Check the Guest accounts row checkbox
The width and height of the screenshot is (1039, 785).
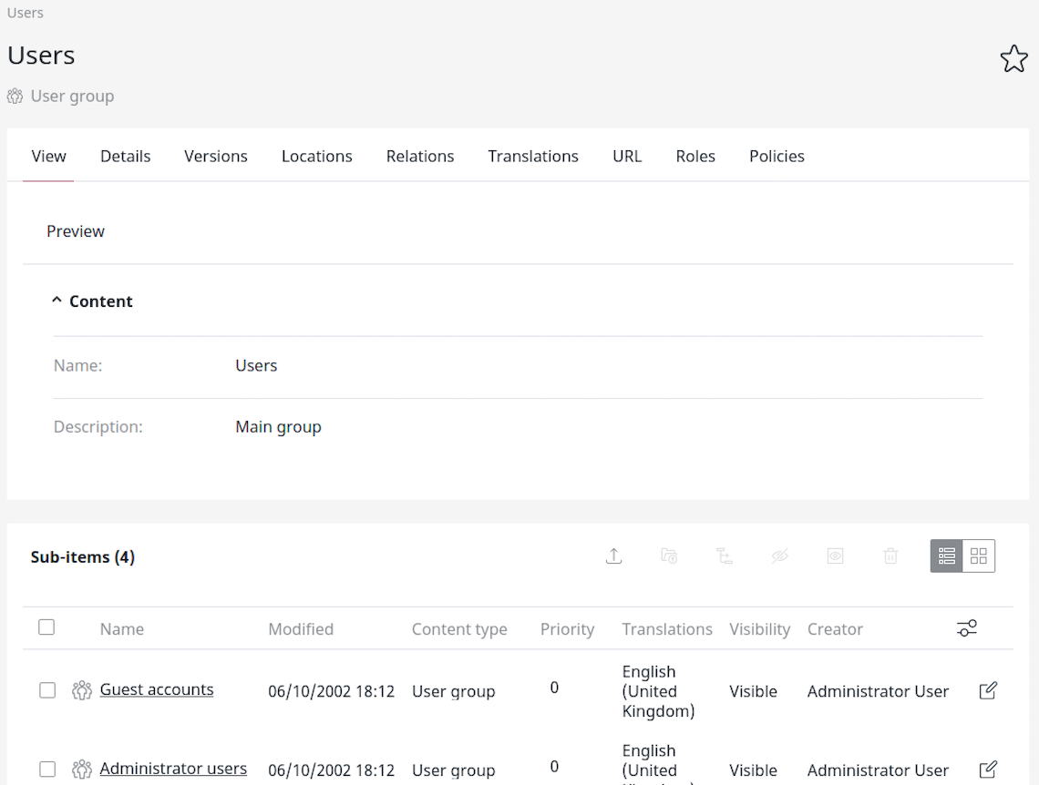[47, 690]
